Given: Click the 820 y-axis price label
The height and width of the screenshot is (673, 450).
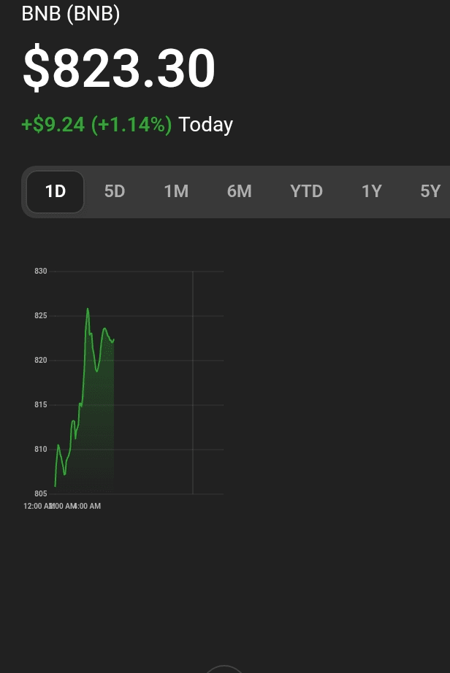Looking at the screenshot, I should click(40, 361).
